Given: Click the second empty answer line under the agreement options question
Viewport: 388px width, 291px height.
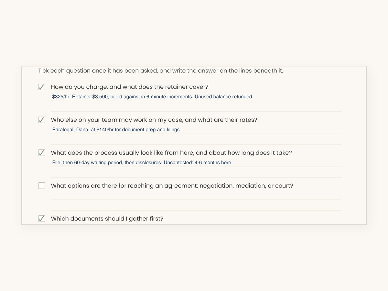Looking at the screenshot, I should click(x=196, y=206).
